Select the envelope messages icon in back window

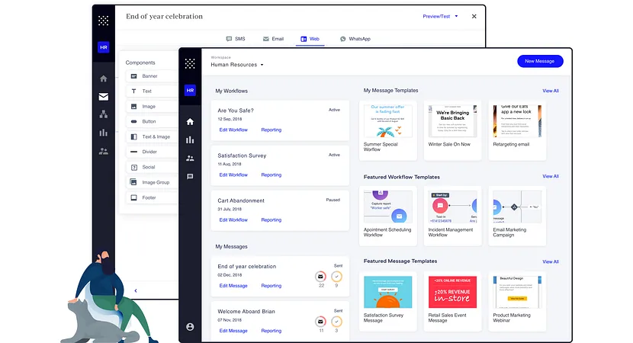(x=104, y=97)
